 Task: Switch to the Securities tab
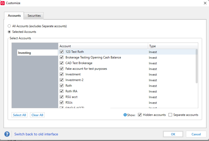click(x=34, y=16)
